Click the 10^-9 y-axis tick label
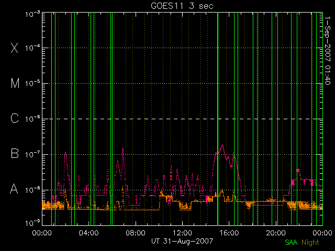 32,223
